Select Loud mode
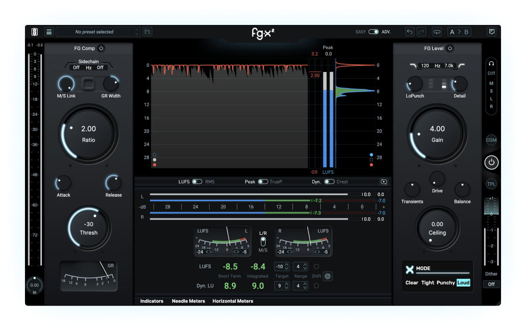The image size is (526, 331). 463,283
